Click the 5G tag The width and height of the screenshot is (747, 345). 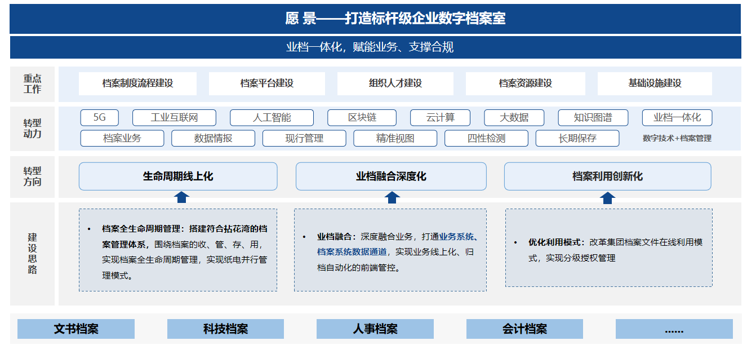tap(100, 118)
